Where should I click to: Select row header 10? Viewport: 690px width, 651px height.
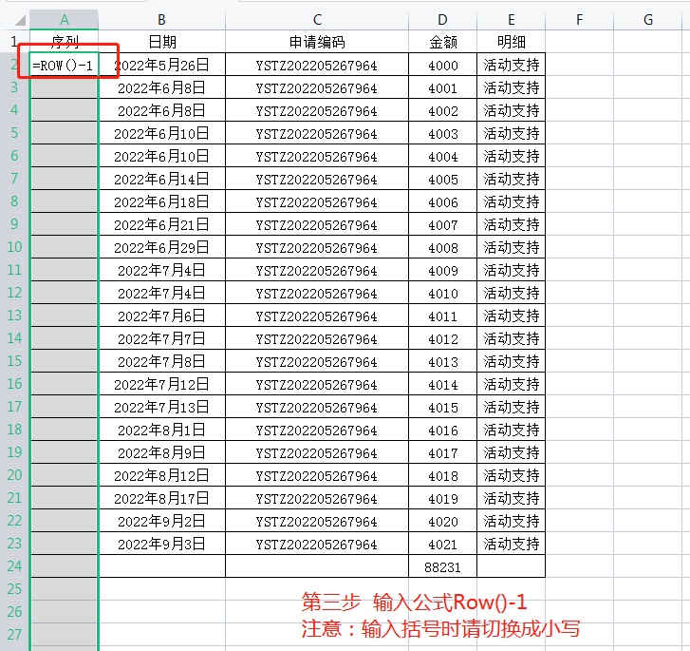[14, 247]
